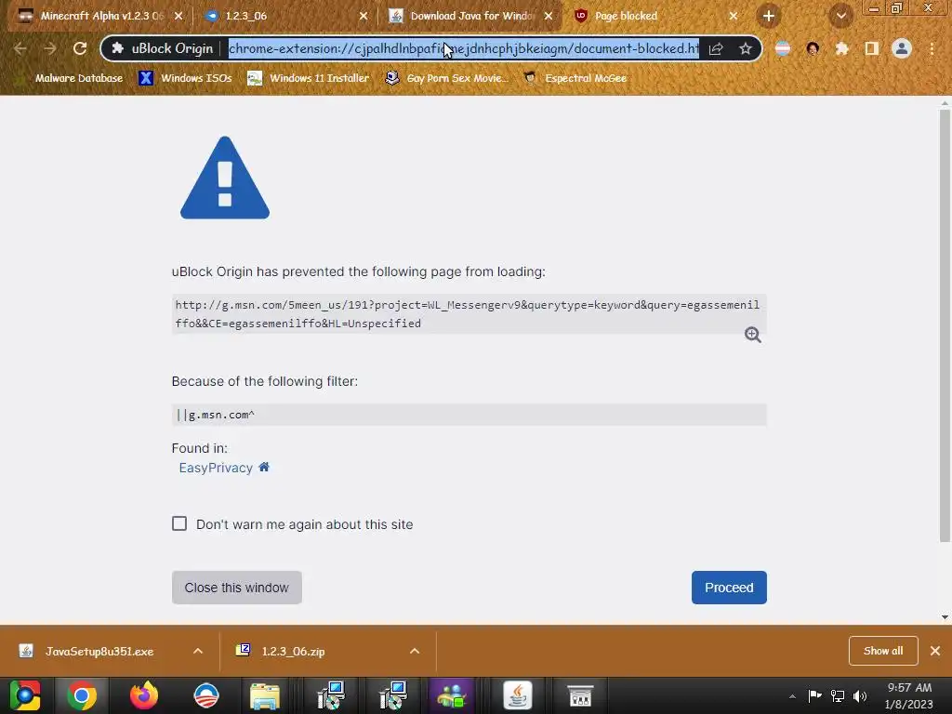This screenshot has height=714, width=952.
Task: Share this page using the share icon
Action: click(x=716, y=48)
